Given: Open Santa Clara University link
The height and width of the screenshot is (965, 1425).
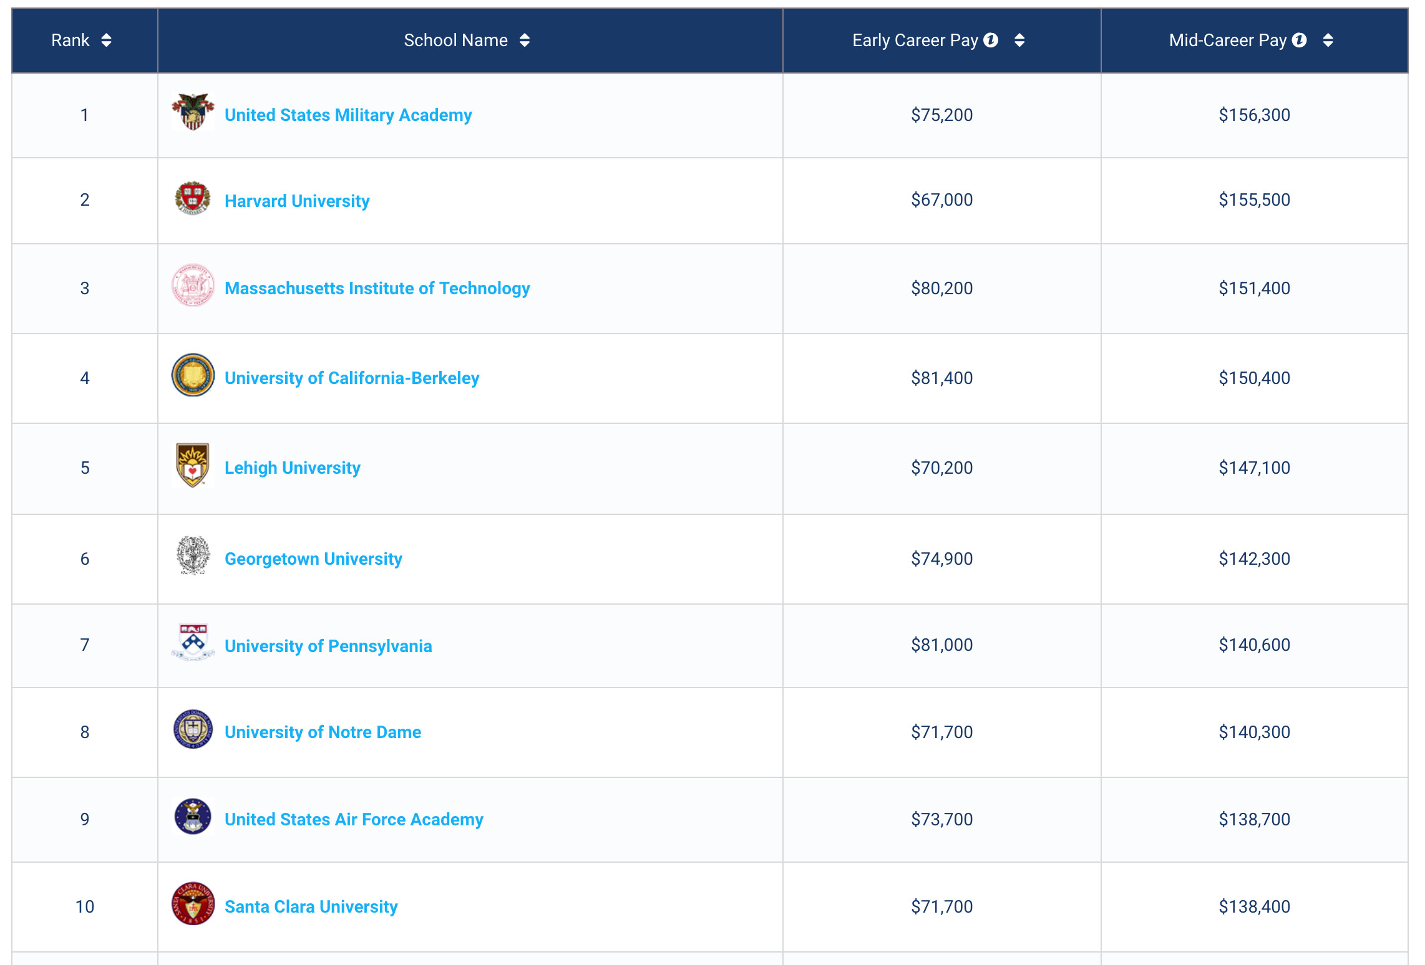Looking at the screenshot, I should tap(311, 906).
